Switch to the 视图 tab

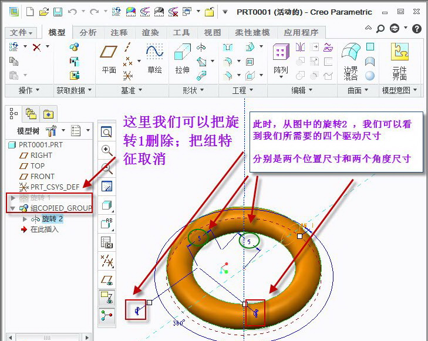[x=213, y=33]
